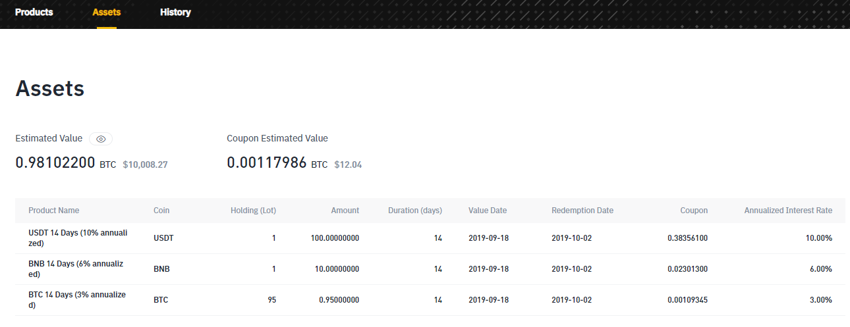Screen dimensions: 850x327
Task: Click coupon value 0.00109345
Action: (x=687, y=300)
